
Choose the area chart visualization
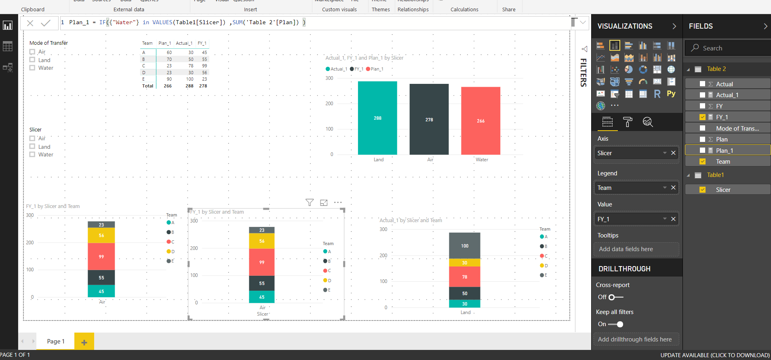click(615, 58)
